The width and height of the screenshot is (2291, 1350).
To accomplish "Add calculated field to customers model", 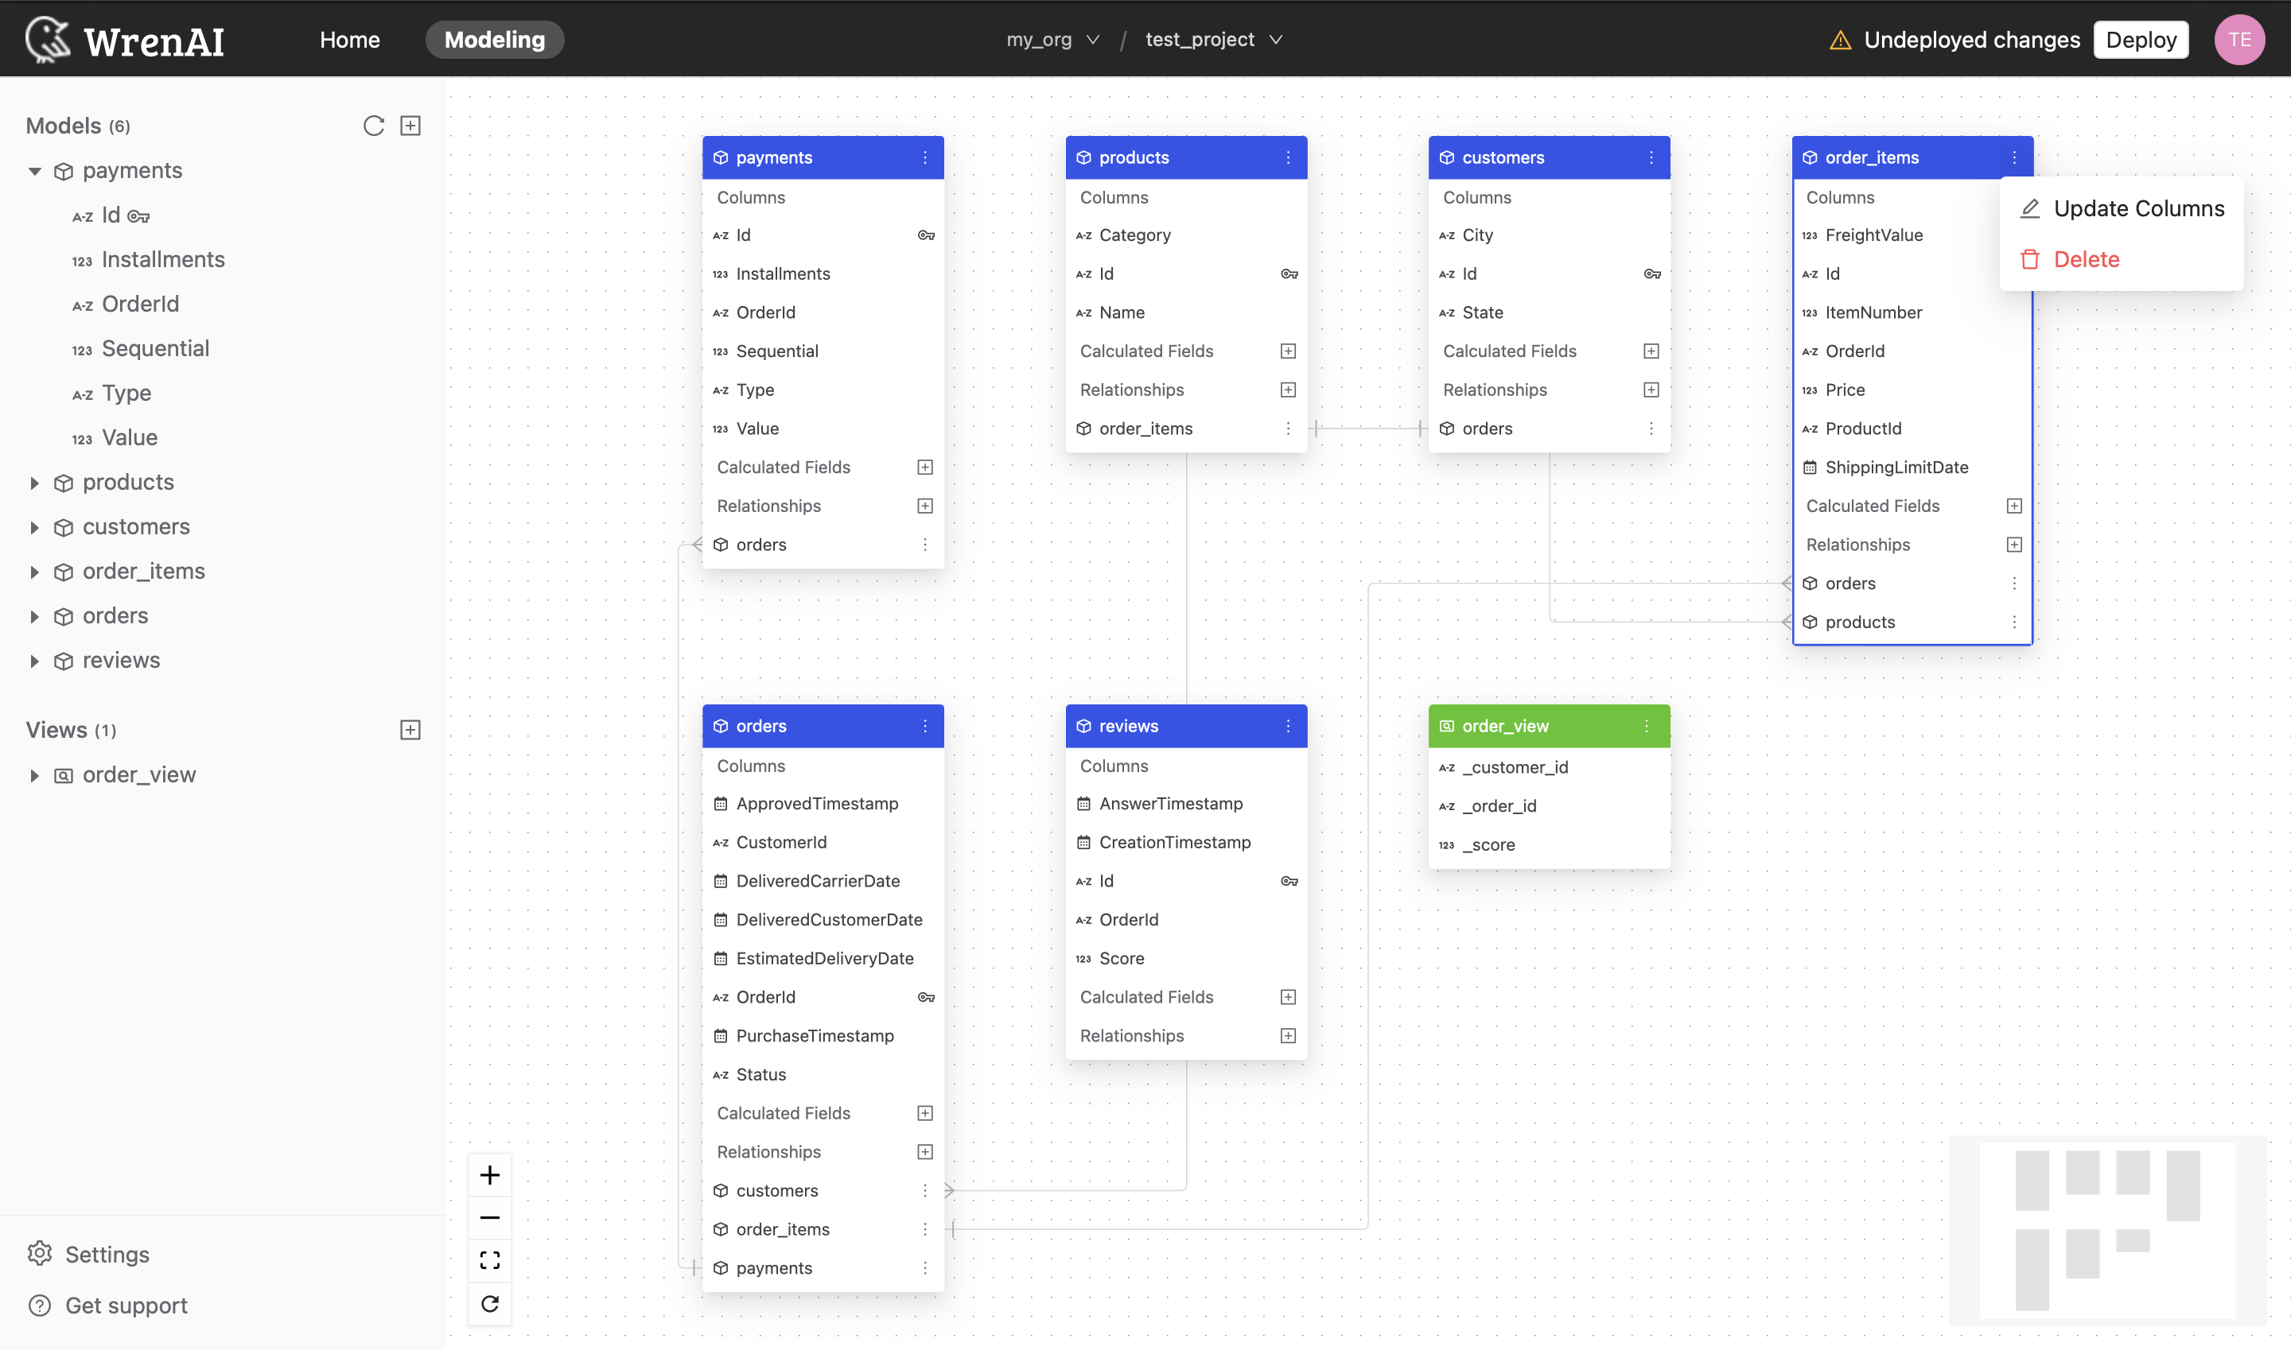I will [1651, 351].
